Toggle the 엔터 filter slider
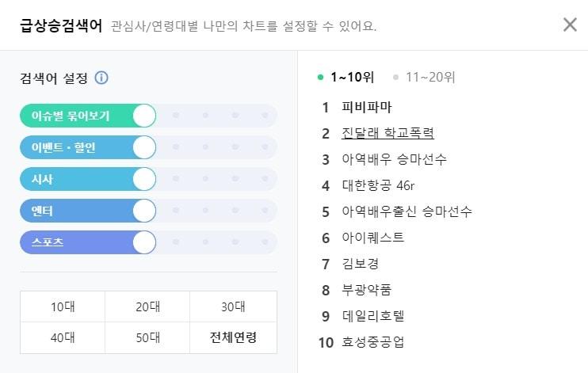The image size is (588, 373). click(x=144, y=211)
